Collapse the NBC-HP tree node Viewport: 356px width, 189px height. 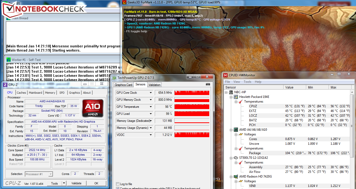click(x=226, y=92)
